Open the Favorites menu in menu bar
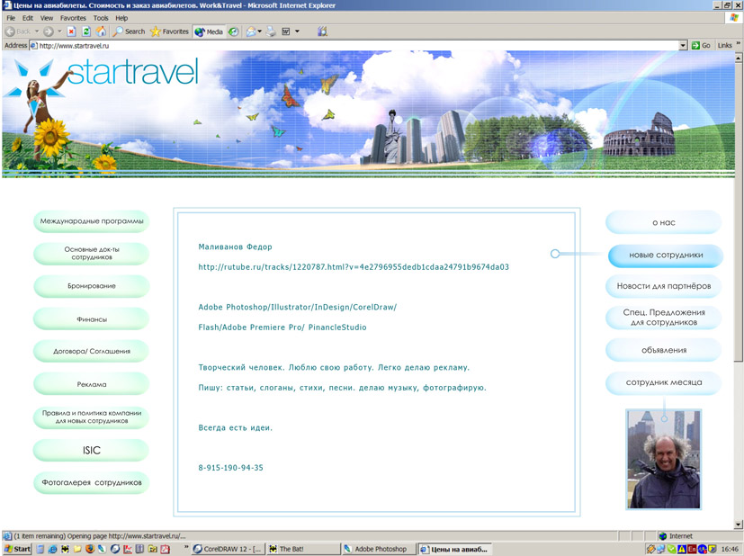 tap(74, 18)
